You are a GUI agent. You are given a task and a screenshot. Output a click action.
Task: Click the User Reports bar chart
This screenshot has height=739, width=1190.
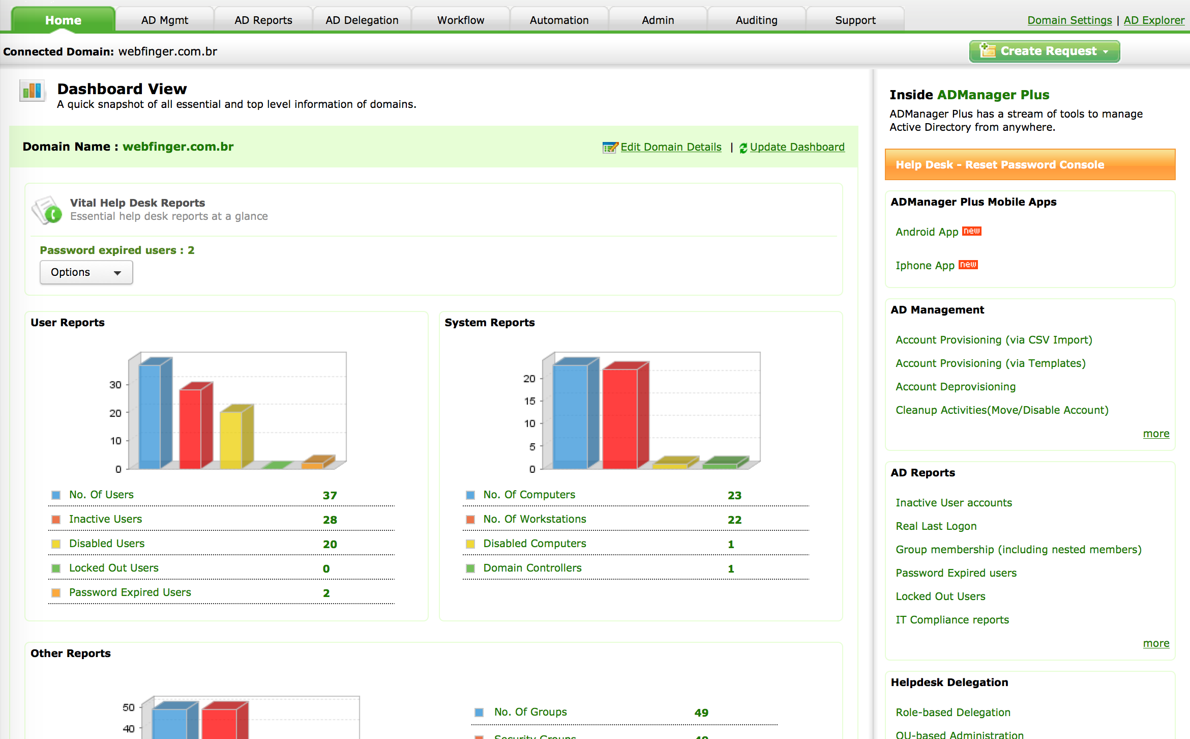(x=228, y=412)
